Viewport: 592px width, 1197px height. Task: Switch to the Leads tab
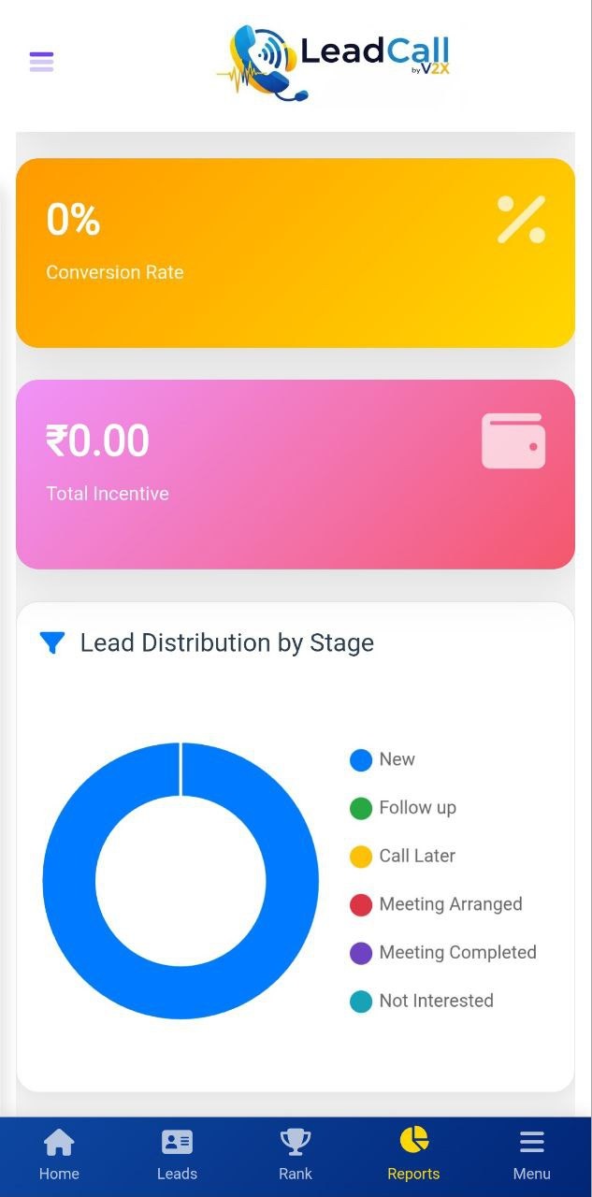coord(177,1154)
